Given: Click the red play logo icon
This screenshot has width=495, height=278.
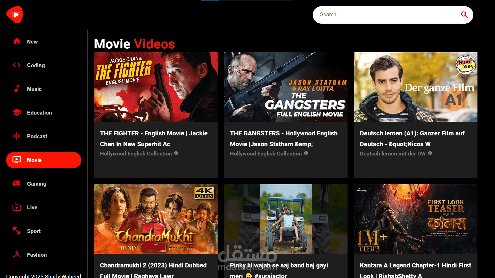Looking at the screenshot, I should pos(15,15).
